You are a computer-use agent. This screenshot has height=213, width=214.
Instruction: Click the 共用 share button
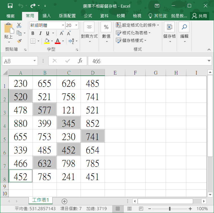tap(199, 16)
